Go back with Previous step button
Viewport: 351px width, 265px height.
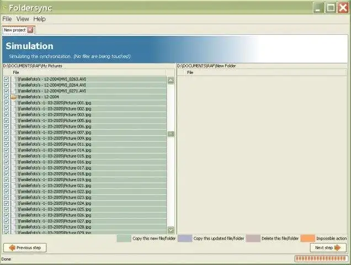tap(25, 248)
